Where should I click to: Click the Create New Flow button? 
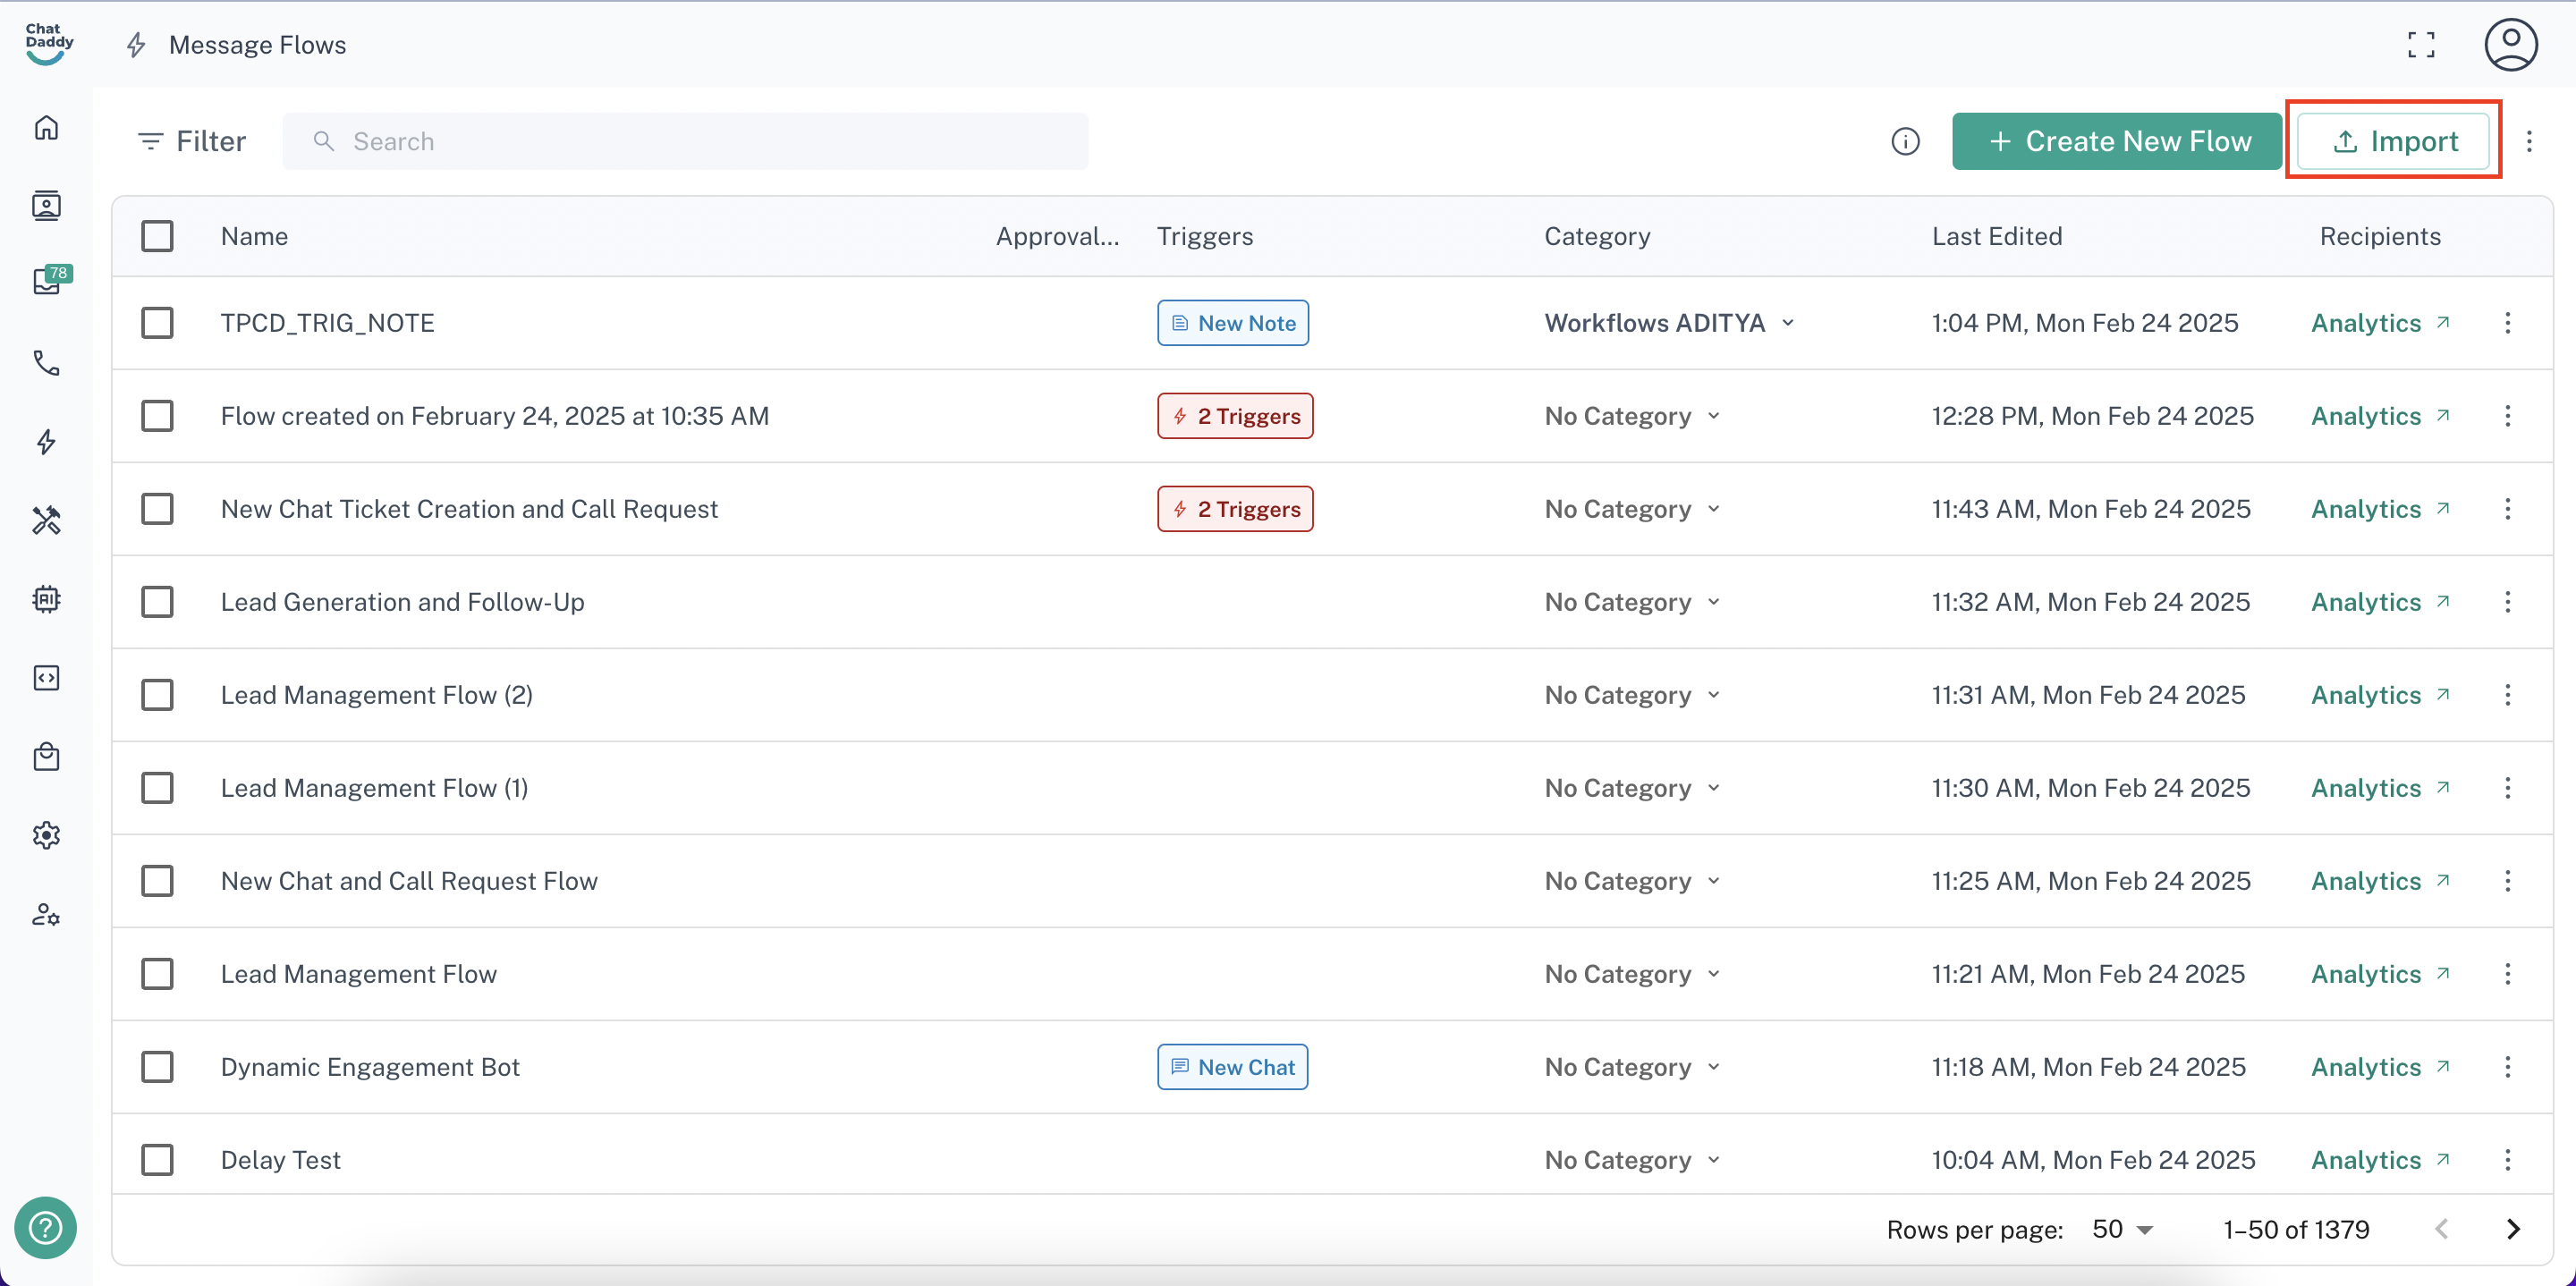[2116, 141]
